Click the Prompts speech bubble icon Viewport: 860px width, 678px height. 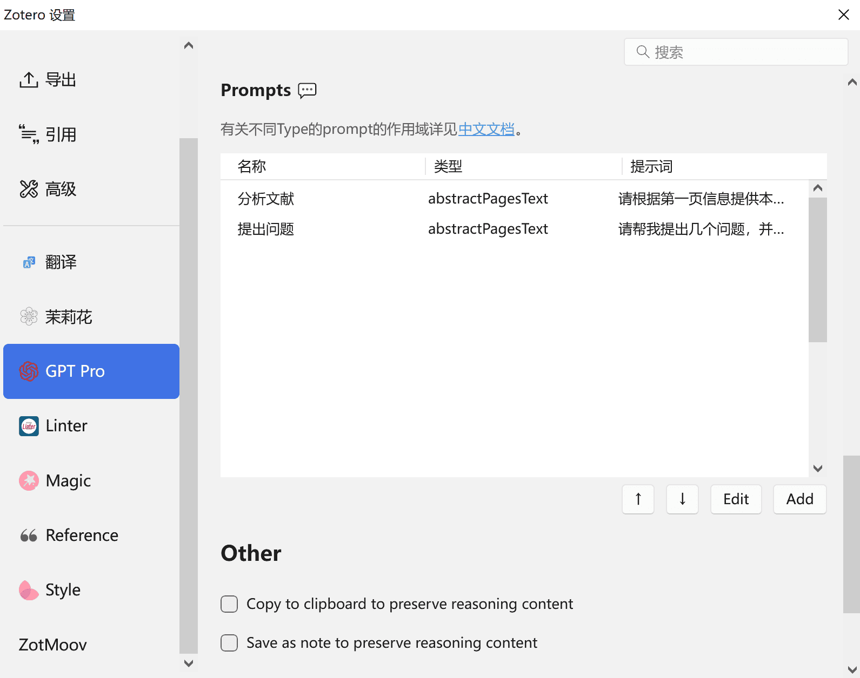(x=308, y=90)
